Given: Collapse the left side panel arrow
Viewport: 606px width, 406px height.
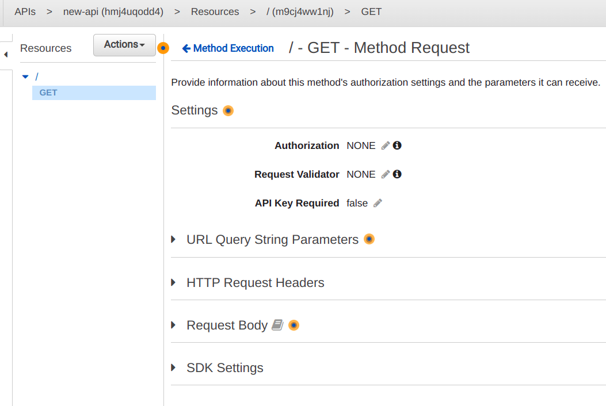Looking at the screenshot, I should point(6,55).
